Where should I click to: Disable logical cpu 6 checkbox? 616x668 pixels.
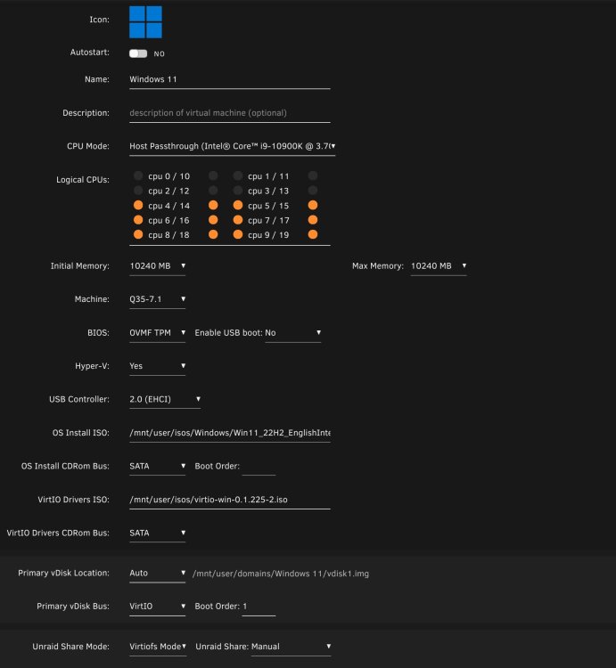(x=138, y=220)
